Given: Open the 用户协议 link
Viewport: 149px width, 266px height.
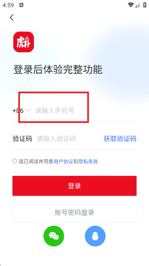Looking at the screenshot, I should (x=63, y=161).
